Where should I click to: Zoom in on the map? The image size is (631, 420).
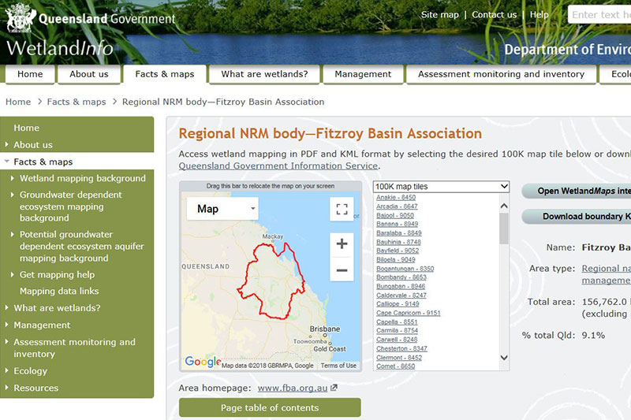click(x=342, y=243)
